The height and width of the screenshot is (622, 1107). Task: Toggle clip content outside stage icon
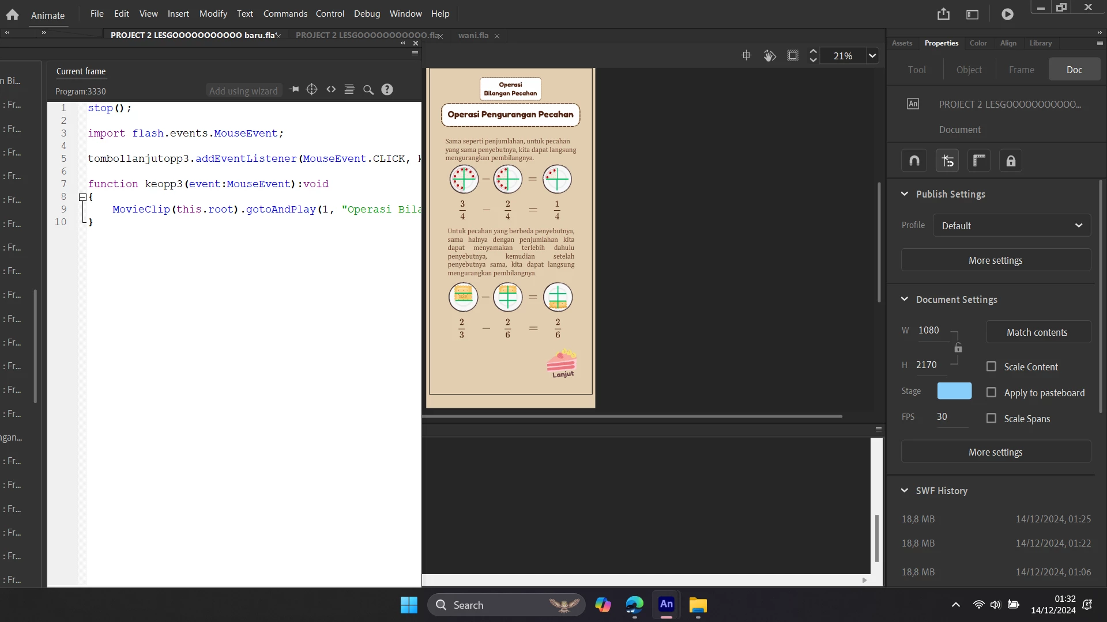(793, 55)
